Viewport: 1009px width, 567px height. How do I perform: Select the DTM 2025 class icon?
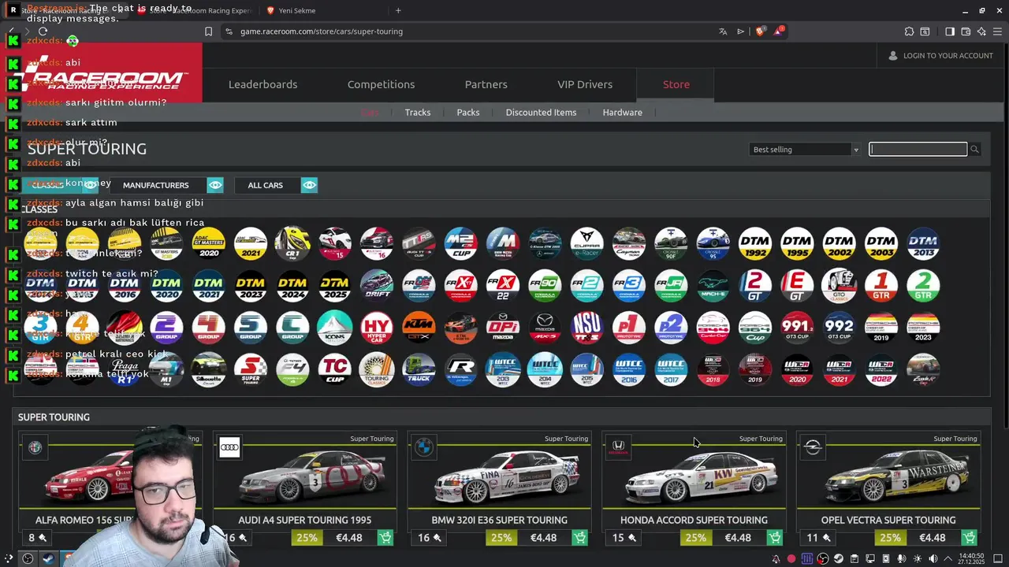tap(335, 286)
